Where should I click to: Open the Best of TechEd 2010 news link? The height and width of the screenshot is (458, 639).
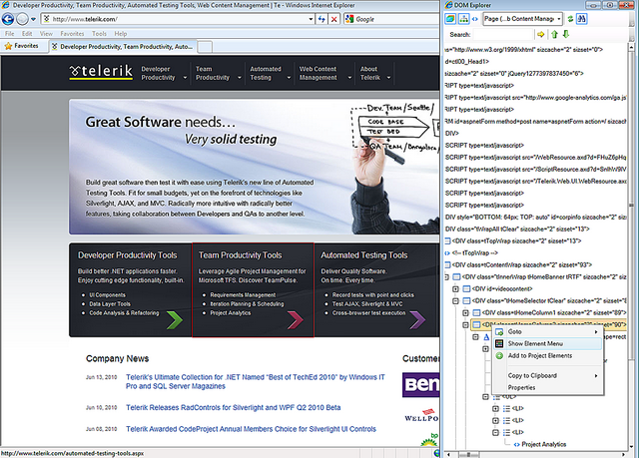pyautogui.click(x=256, y=382)
